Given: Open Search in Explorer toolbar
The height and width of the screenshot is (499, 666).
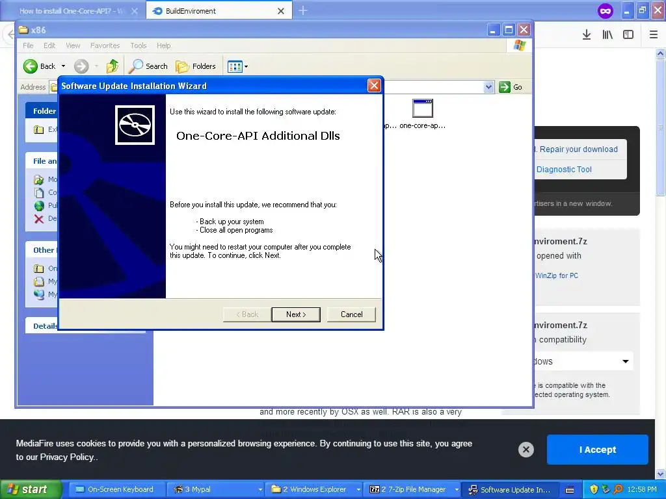Looking at the screenshot, I should coord(148,66).
